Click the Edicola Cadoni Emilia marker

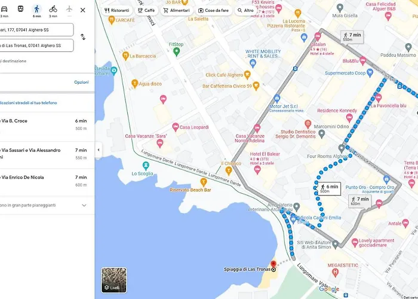pyautogui.click(x=294, y=219)
